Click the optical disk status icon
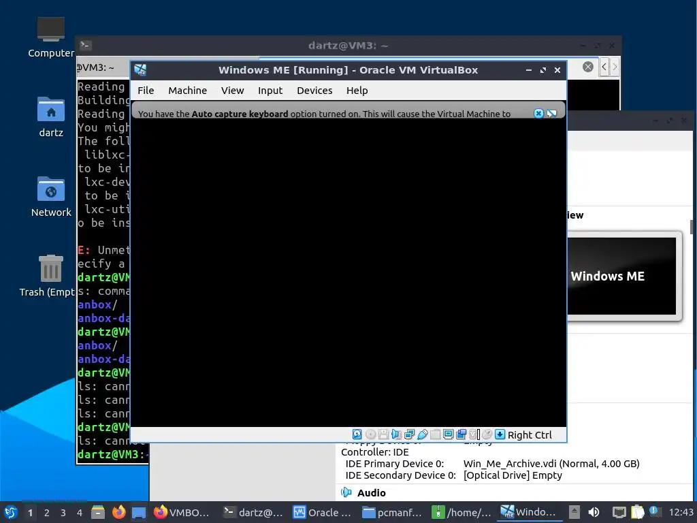697x523 pixels. (370, 434)
